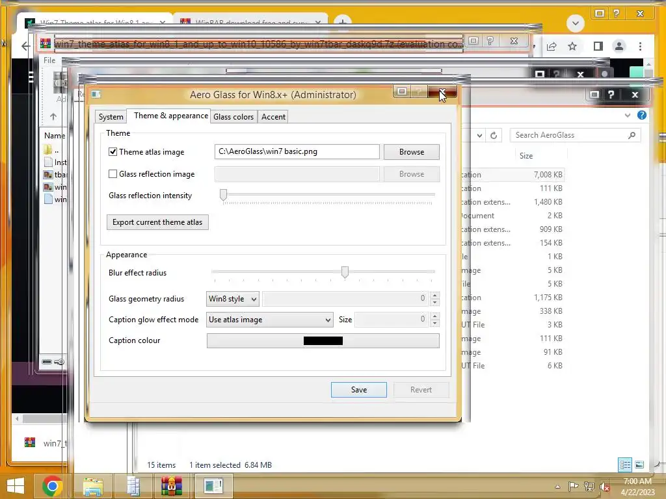Image resolution: width=666 pixels, height=499 pixels.
Task: Expand the Explorer ribbon chevron
Action: 628,115
